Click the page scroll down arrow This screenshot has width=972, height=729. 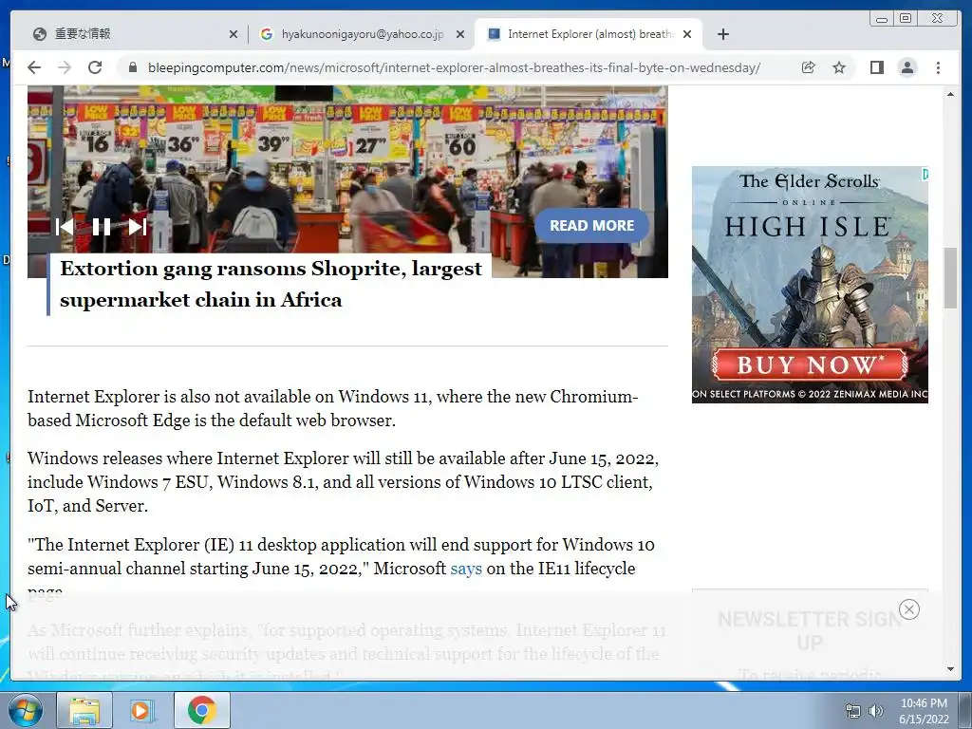coord(950,669)
